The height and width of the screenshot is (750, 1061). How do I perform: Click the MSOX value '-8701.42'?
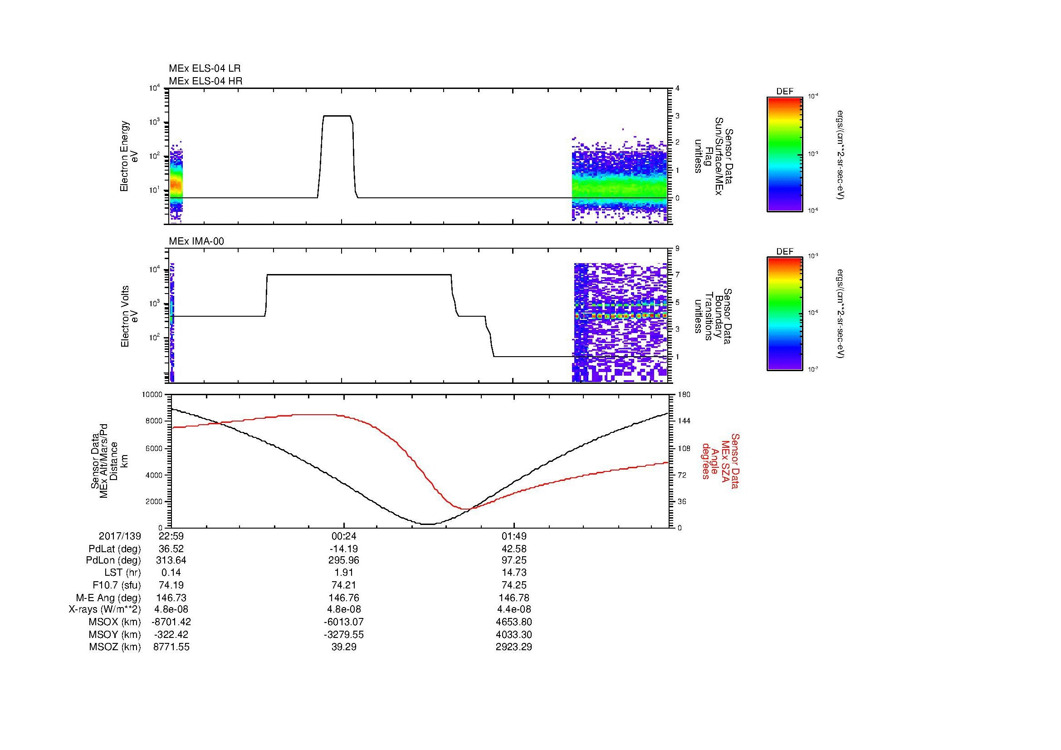tap(171, 622)
